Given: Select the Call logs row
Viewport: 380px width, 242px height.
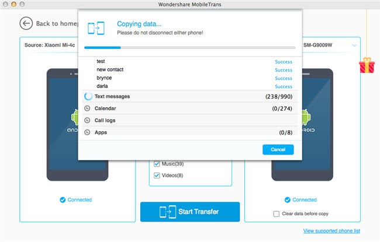Looking at the screenshot, I should [x=190, y=120].
